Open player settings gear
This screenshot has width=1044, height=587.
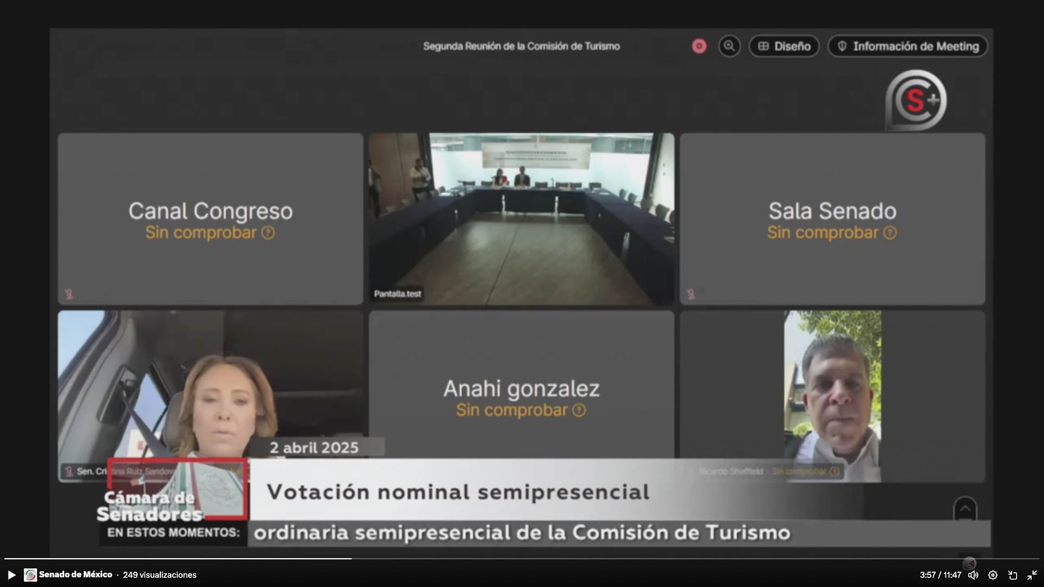(x=993, y=575)
